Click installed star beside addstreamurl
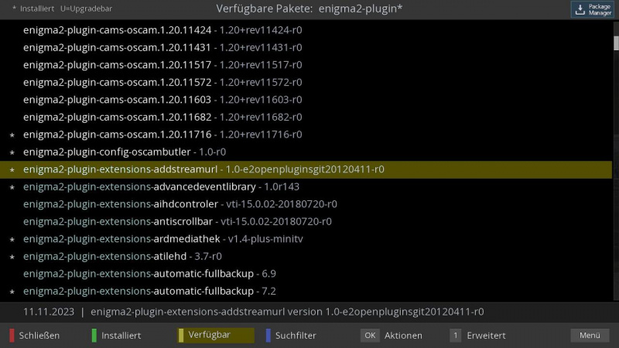619x348 pixels. coord(12,170)
